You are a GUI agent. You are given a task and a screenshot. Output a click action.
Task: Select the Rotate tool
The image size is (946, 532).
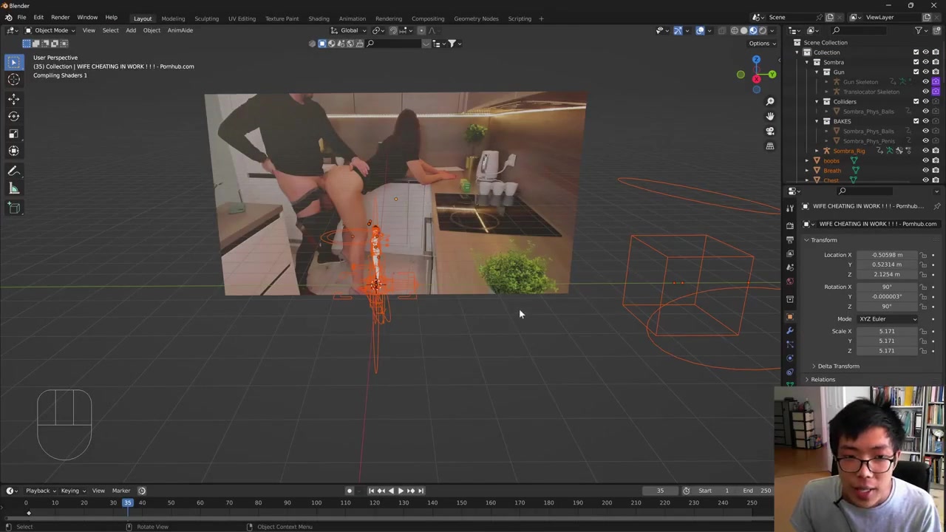pos(13,116)
